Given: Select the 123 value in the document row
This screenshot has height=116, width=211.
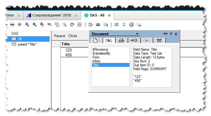Looking at the screenshot, I should [69, 50].
